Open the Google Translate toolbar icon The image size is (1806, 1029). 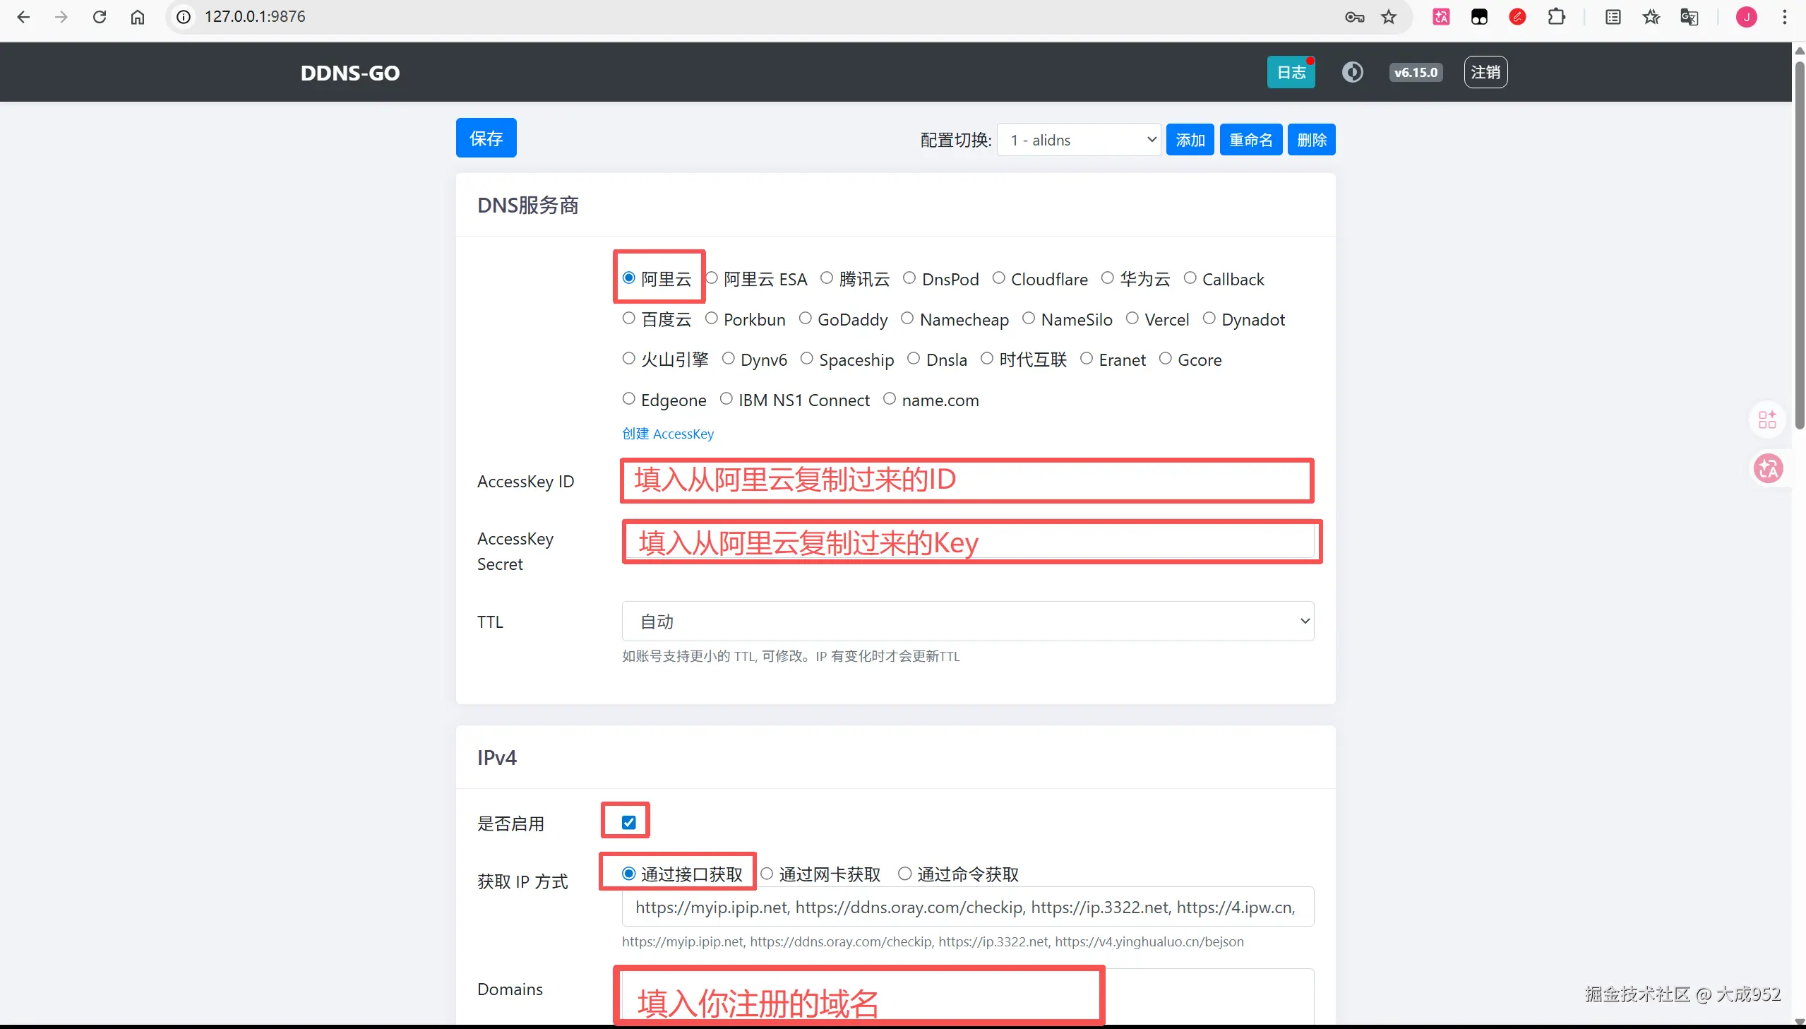tap(1689, 16)
